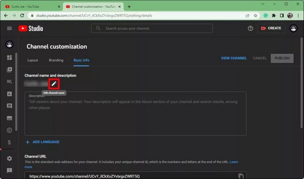Click the browser back arrow
304x179 pixels.
(x=6, y=16)
